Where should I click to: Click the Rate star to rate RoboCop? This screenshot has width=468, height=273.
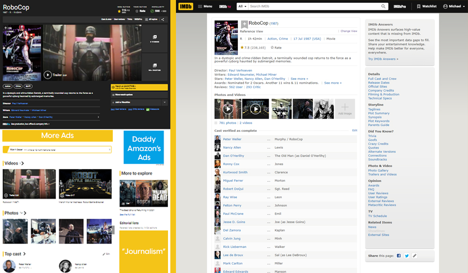(x=271, y=48)
